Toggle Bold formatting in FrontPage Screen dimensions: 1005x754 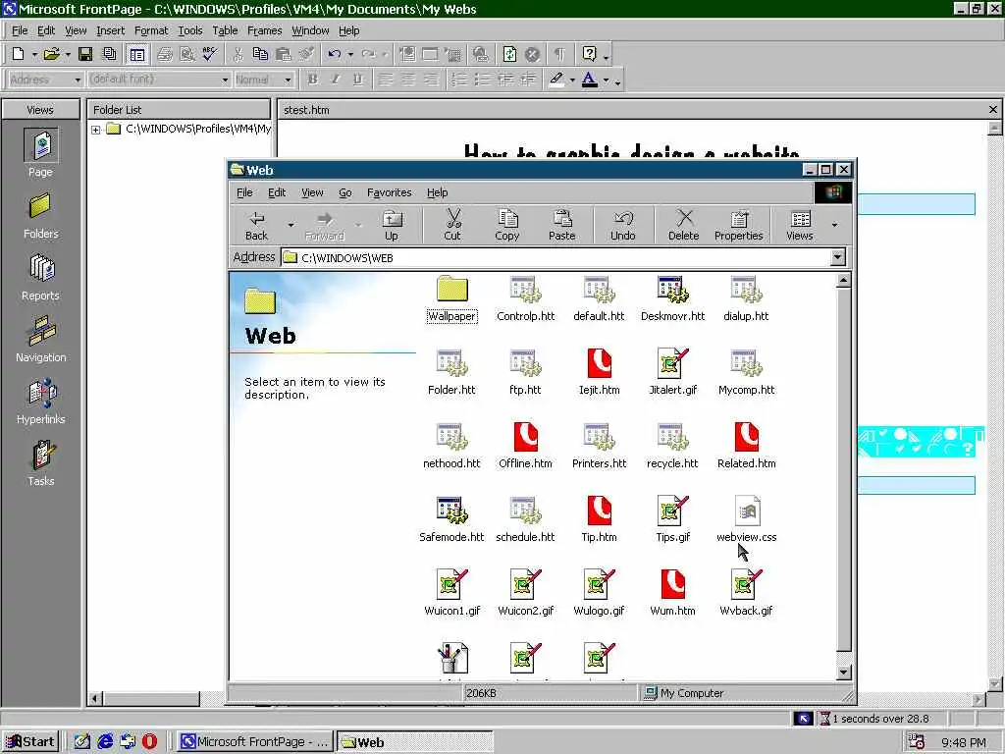click(x=313, y=80)
